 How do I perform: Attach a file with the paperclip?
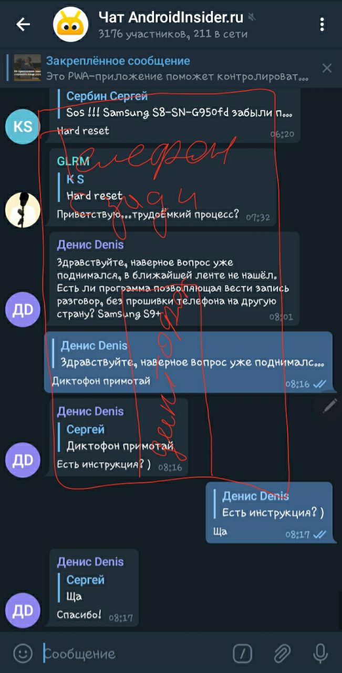click(282, 654)
